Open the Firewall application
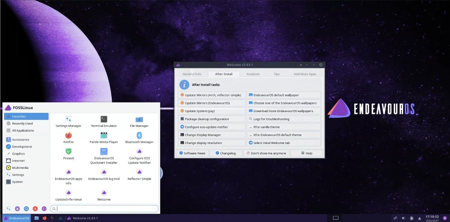The width and height of the screenshot is (450, 222). tap(68, 154)
